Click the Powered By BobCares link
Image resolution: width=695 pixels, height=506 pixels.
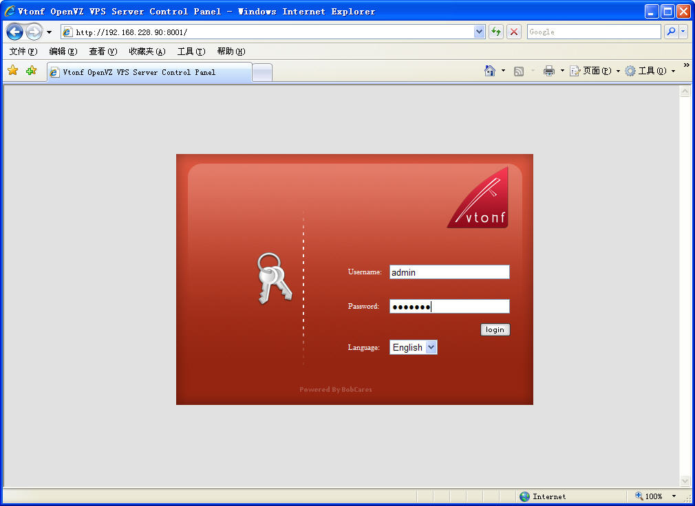coord(336,390)
